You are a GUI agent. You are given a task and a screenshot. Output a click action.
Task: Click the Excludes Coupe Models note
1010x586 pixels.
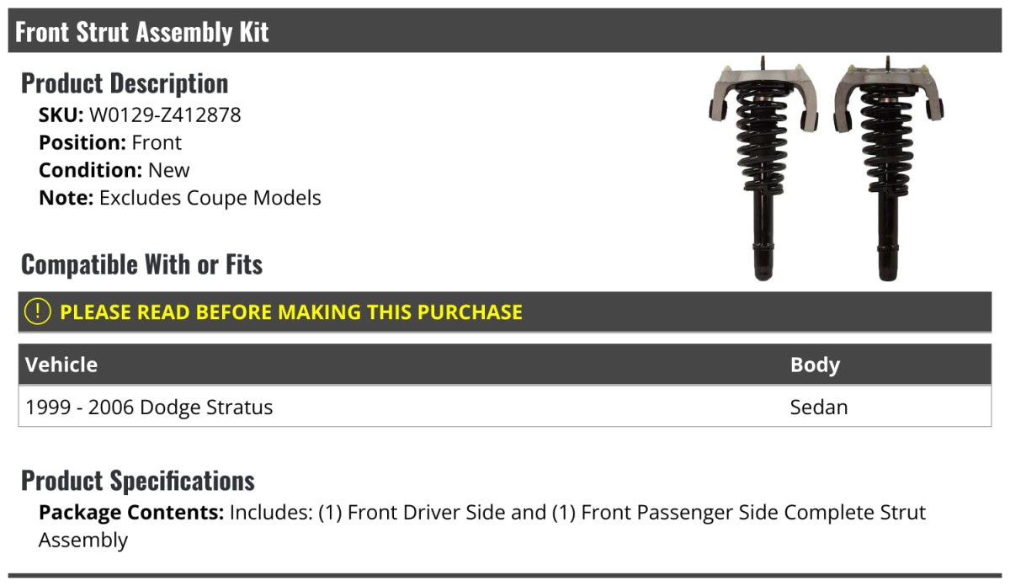click(x=210, y=198)
